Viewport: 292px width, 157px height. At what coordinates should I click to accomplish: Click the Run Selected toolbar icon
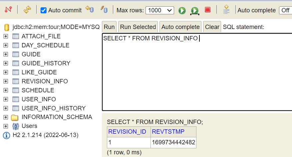tap(195, 11)
